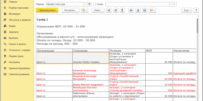Click the sigma sum button
Image resolution: width=203 pixels, height=101 pixels.
click(122, 10)
